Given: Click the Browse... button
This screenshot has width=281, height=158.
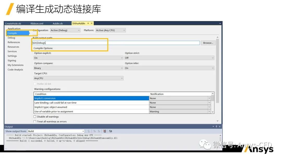Looking at the screenshot, I should point(208,43).
